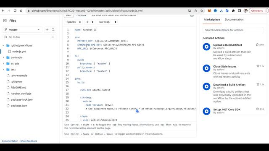Star the Close Stale Issues action
This screenshot has width=269, height=151.
pyautogui.click(x=258, y=66)
